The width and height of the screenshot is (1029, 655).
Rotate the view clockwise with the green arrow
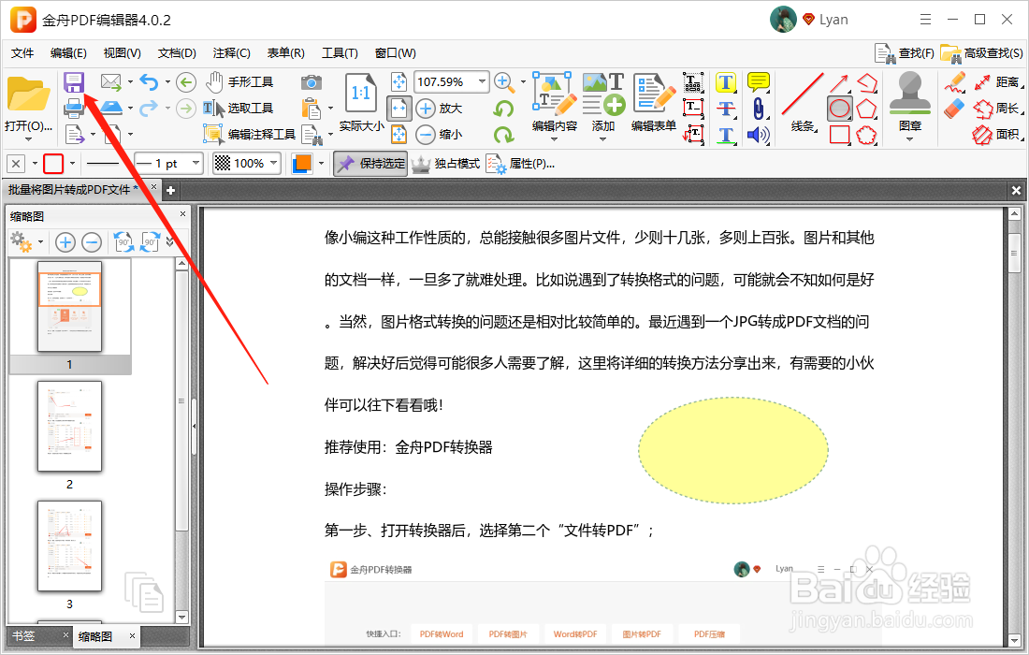[x=503, y=135]
